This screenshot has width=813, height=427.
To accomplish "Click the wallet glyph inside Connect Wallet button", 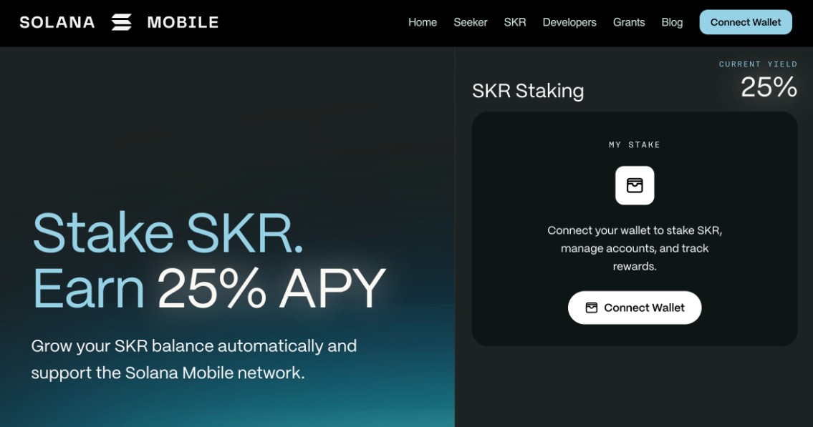I will 592,307.
